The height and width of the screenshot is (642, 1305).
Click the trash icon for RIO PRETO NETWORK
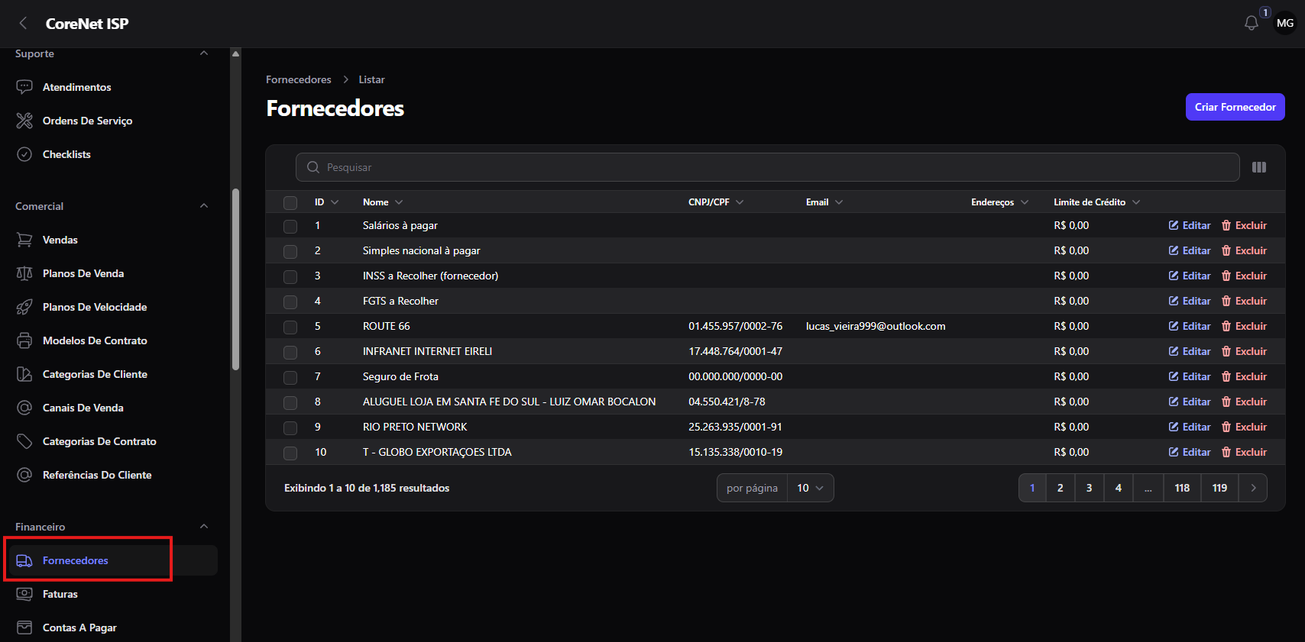click(1226, 427)
